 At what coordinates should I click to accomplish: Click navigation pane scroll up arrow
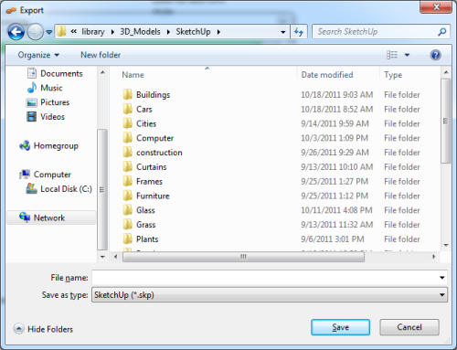(102, 72)
